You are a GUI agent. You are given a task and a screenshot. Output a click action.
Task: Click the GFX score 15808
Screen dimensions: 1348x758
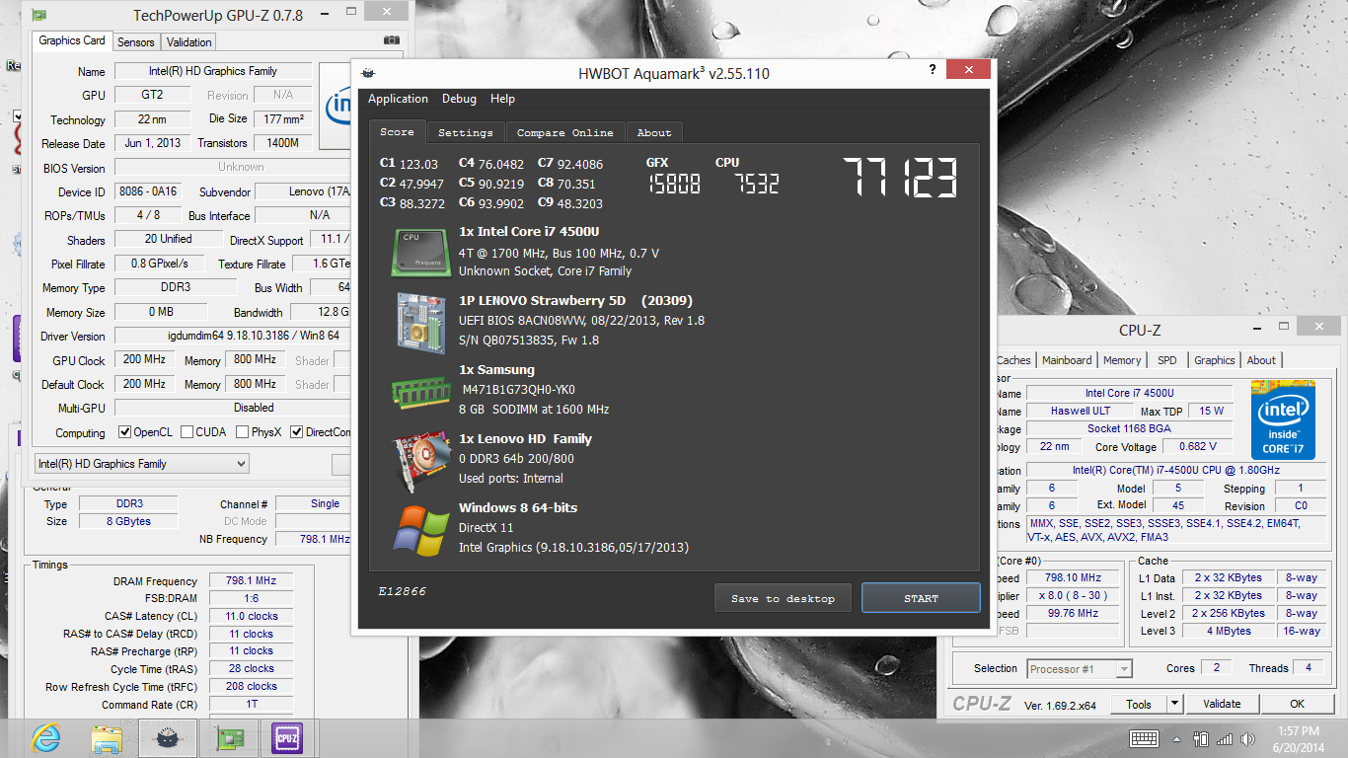click(x=674, y=184)
